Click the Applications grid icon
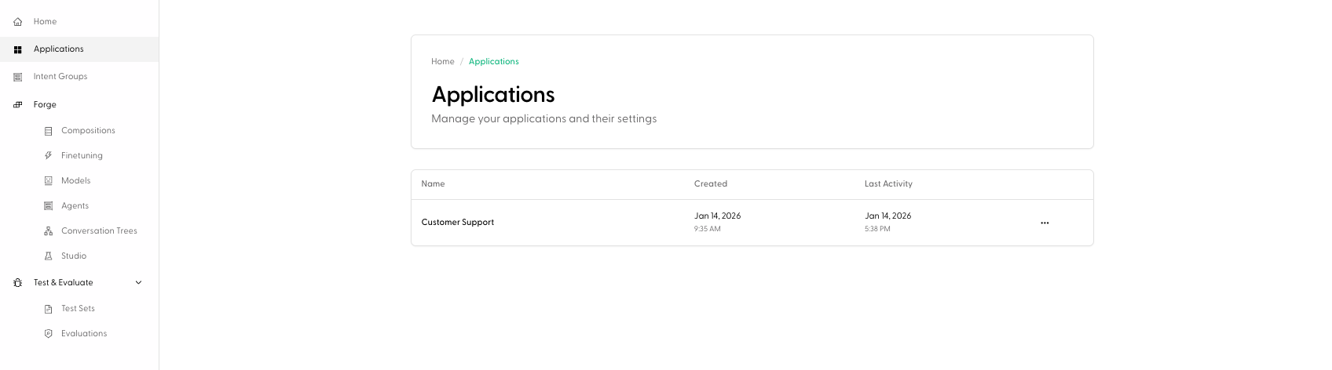The height and width of the screenshot is (370, 1332). coord(17,49)
